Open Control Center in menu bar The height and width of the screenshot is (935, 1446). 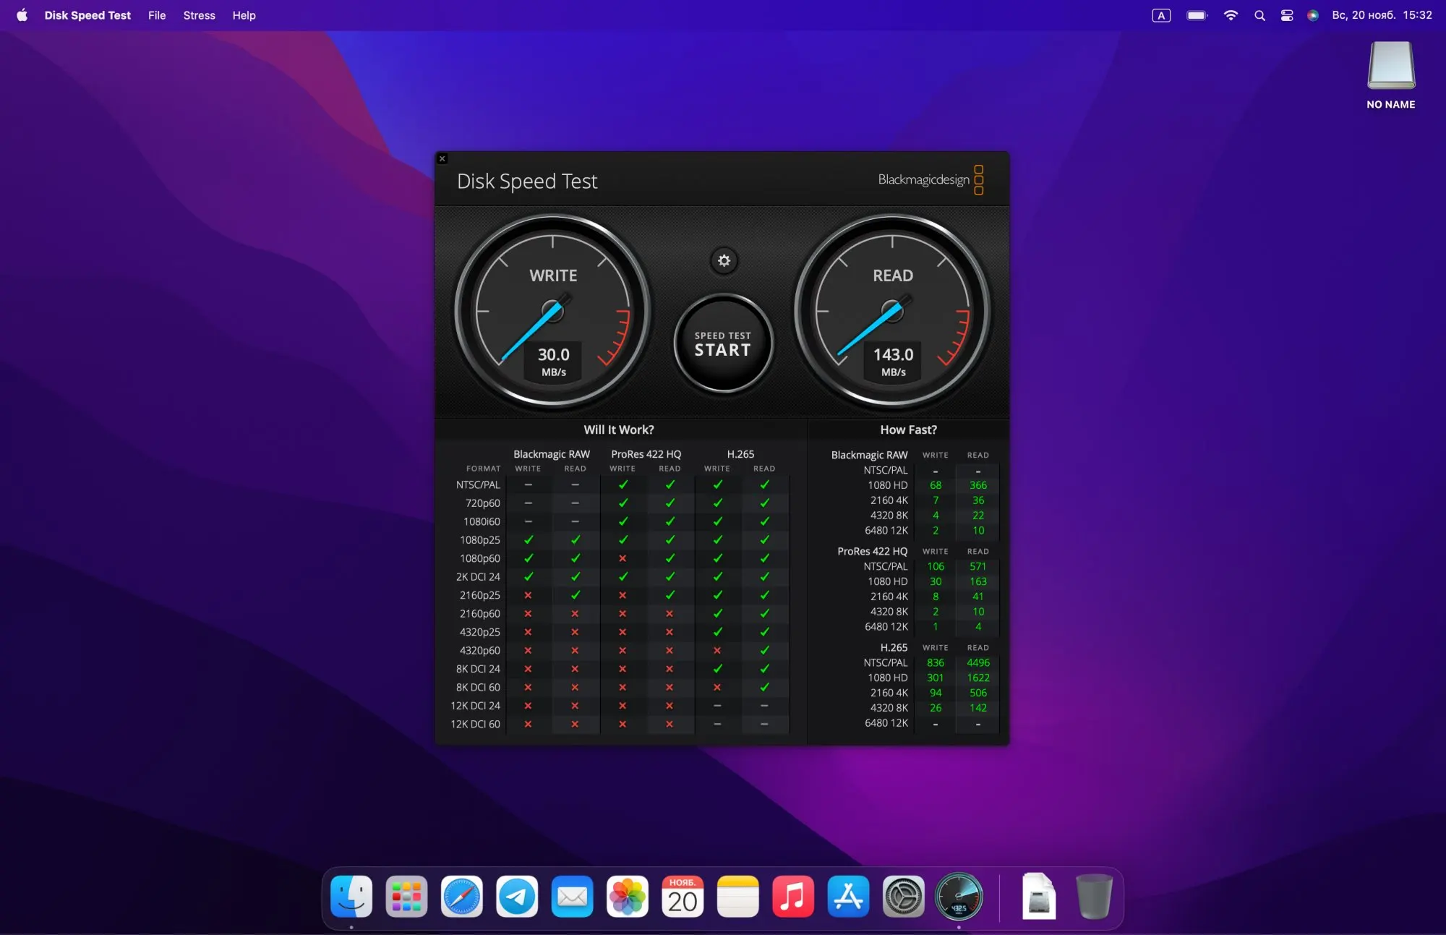tap(1287, 15)
